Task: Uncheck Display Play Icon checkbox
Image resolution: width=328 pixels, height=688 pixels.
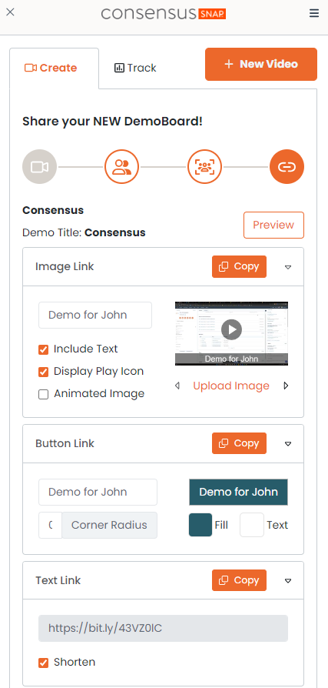Action: pyautogui.click(x=43, y=372)
